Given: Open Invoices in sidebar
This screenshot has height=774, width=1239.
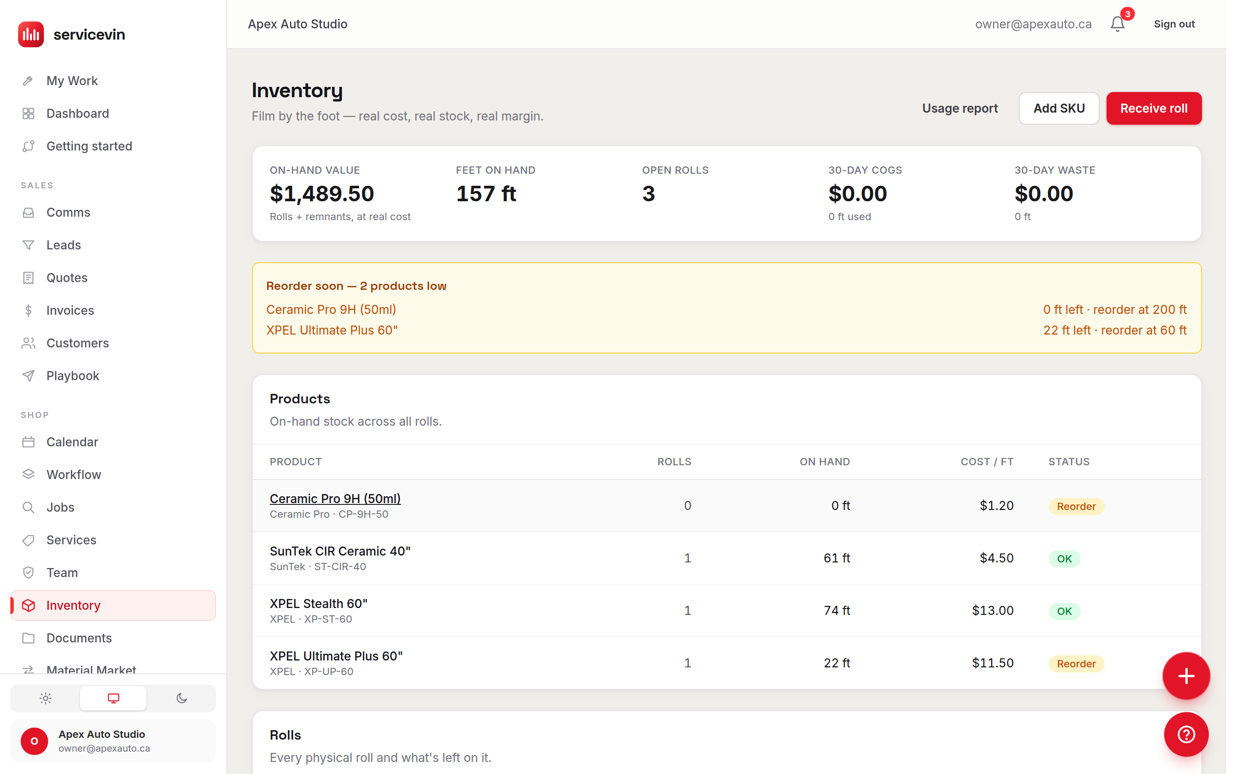Looking at the screenshot, I should (x=113, y=311).
